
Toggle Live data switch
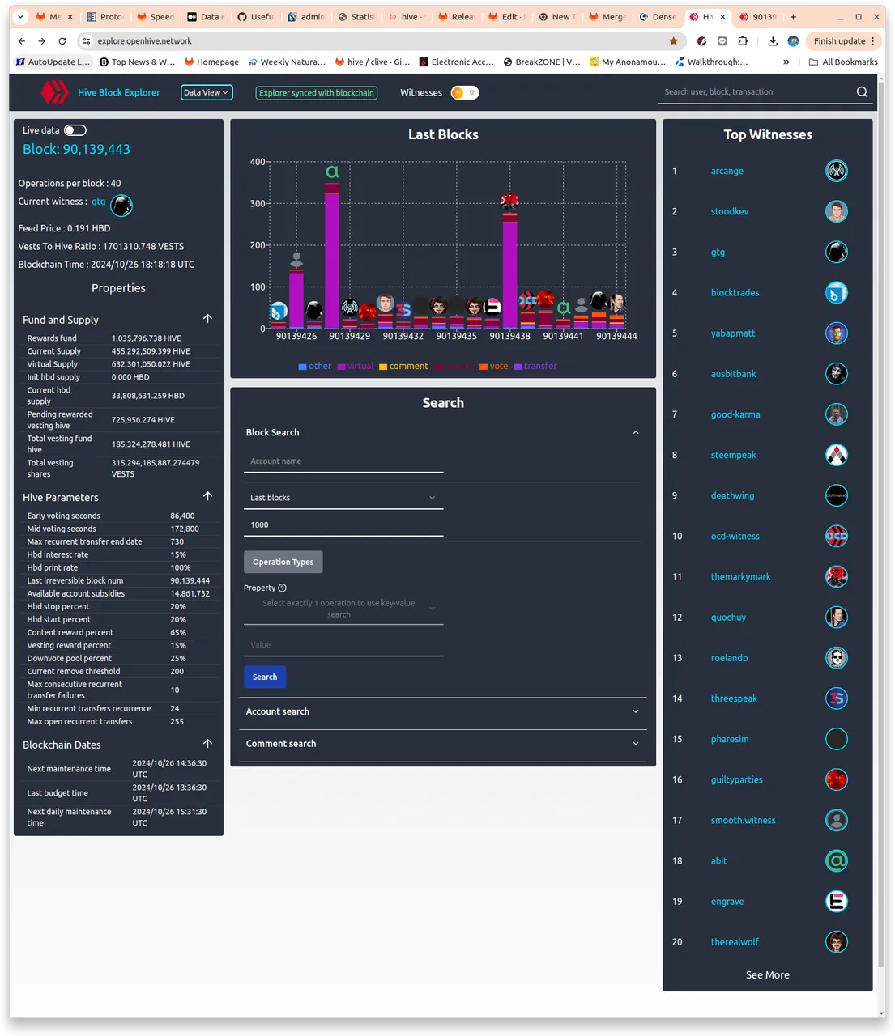coord(75,130)
